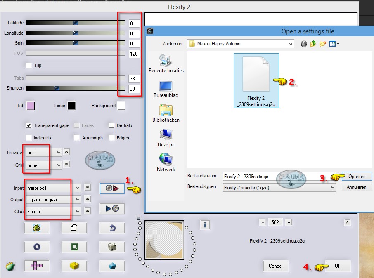Click the copy pages icon button
Image resolution: width=374 pixels, height=278 pixels.
click(74, 228)
